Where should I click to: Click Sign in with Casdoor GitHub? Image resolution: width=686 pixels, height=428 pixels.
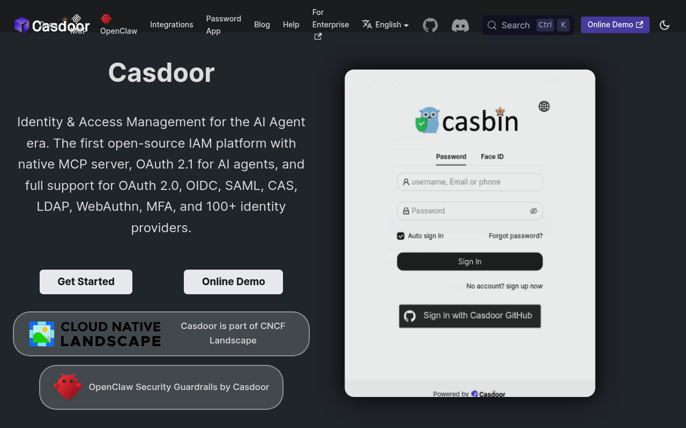pos(470,316)
